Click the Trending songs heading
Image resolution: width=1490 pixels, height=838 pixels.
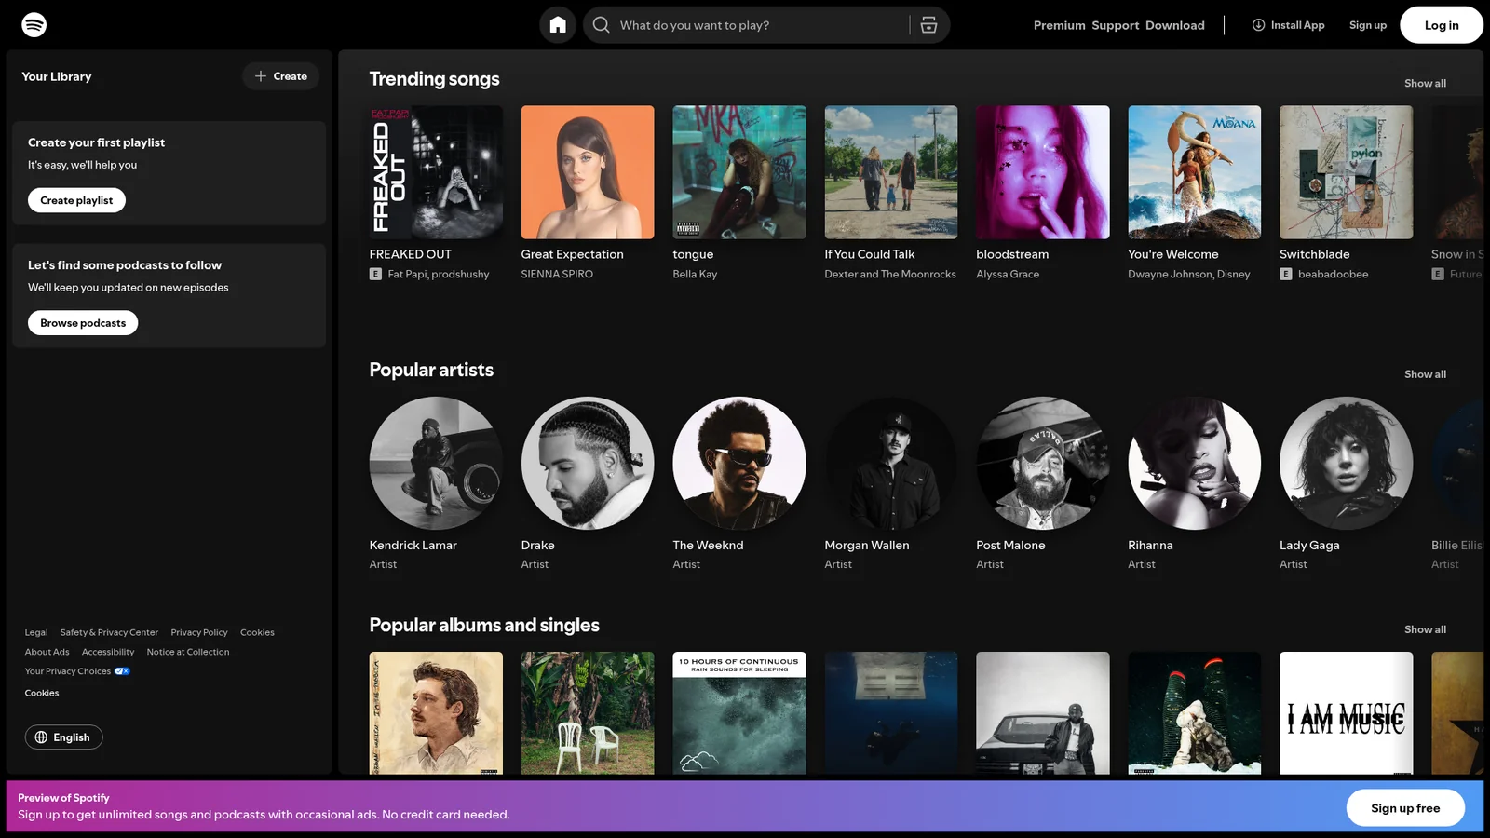[434, 79]
